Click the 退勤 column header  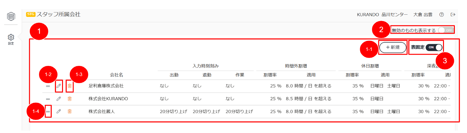(207, 75)
